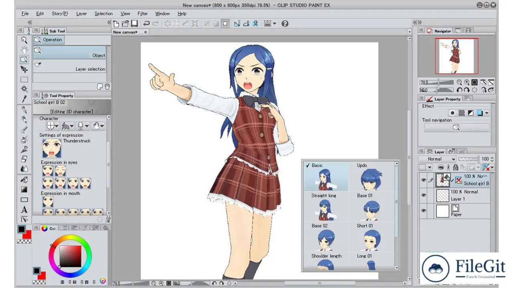Open tool property wrench settings
Viewport: 513px width, 288px height.
pyautogui.click(x=108, y=219)
